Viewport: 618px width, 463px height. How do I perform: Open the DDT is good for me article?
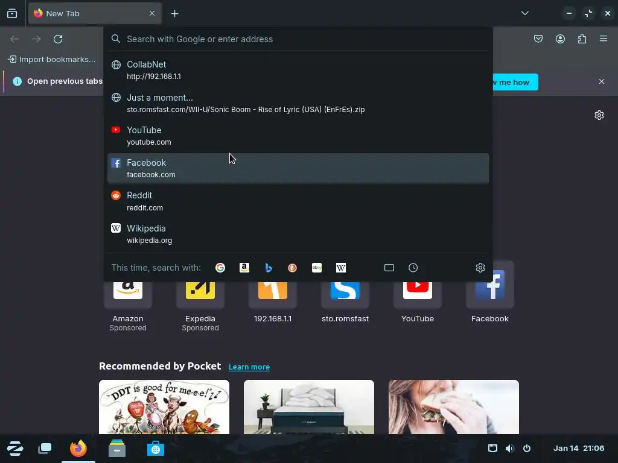(x=164, y=407)
